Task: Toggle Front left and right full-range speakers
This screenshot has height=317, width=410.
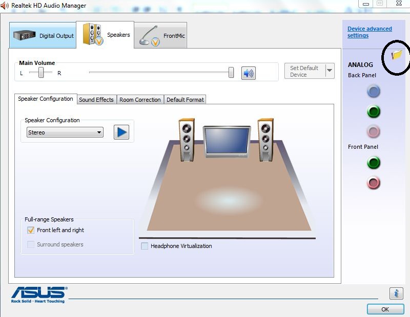Action: point(31,230)
